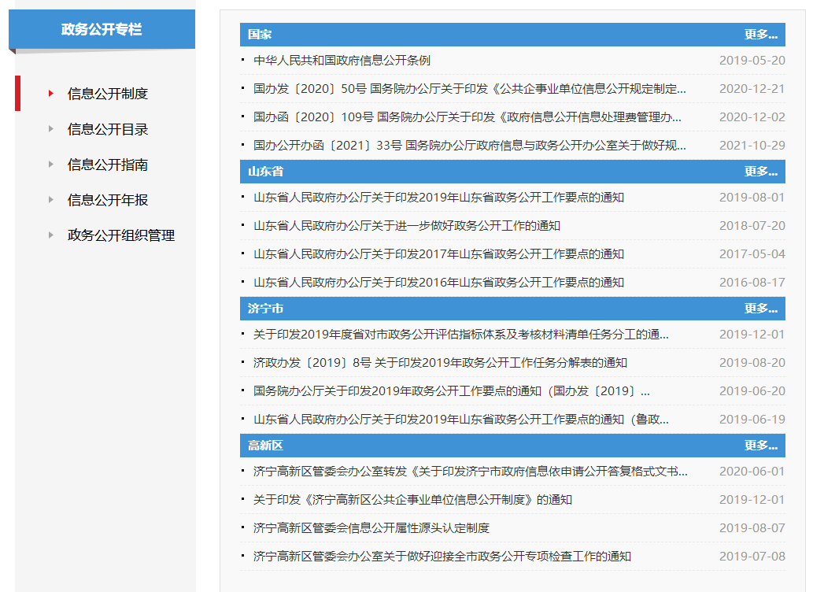813x592 pixels.
Task: Click date 2021-10-29
Action: [752, 146]
